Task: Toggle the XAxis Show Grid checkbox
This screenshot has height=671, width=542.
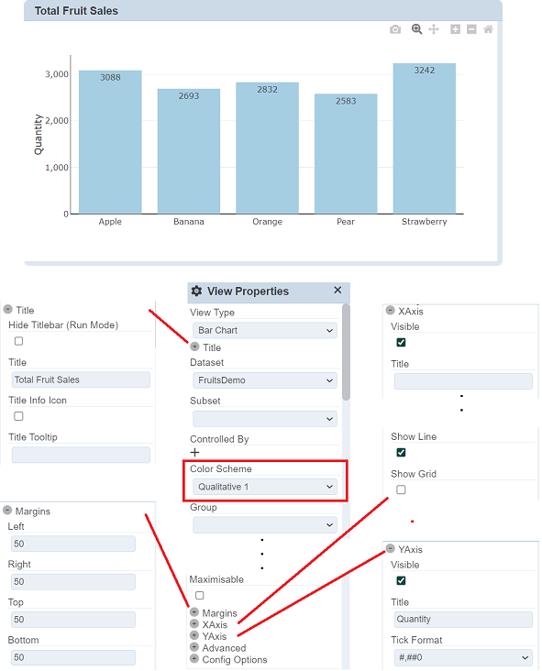Action: [x=401, y=489]
